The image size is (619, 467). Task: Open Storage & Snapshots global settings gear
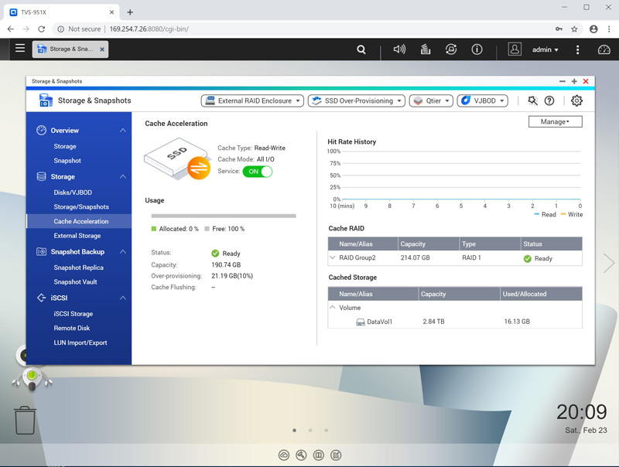click(576, 101)
